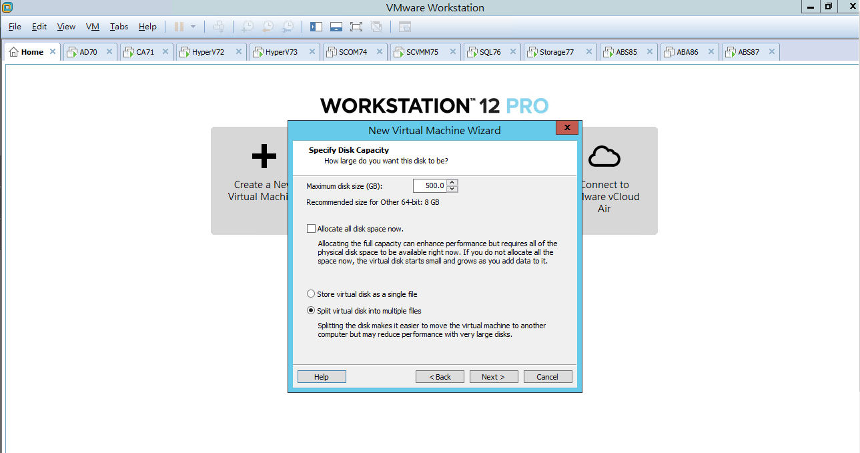Close the HyperV72 tab

click(239, 51)
